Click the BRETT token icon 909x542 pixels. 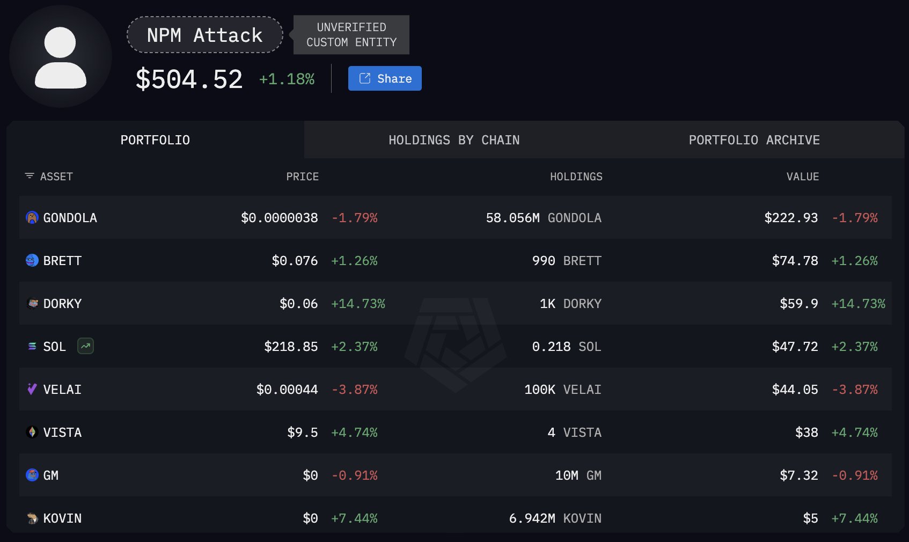pos(32,260)
